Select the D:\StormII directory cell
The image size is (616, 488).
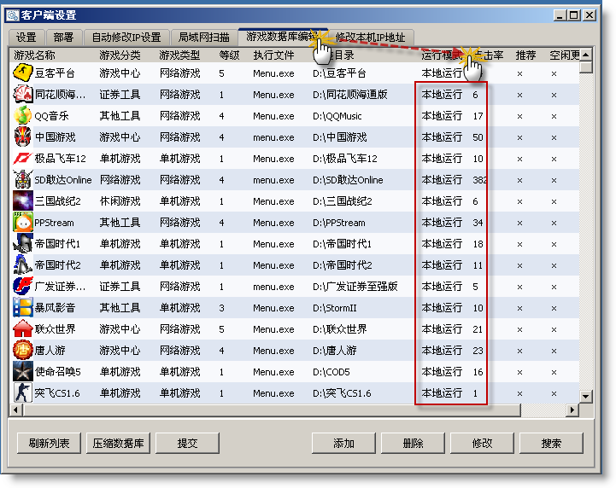[x=334, y=308]
